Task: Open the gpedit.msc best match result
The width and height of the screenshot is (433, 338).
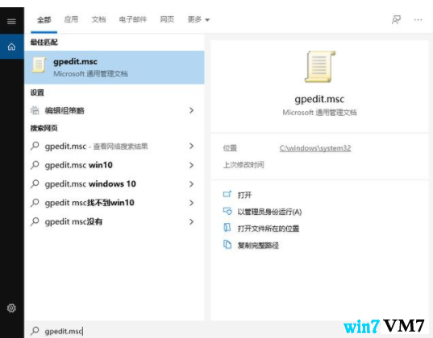Action: pyautogui.click(x=114, y=67)
